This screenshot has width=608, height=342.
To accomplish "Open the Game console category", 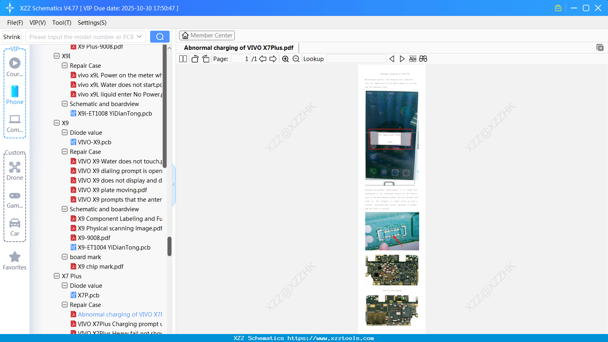I will click(15, 199).
